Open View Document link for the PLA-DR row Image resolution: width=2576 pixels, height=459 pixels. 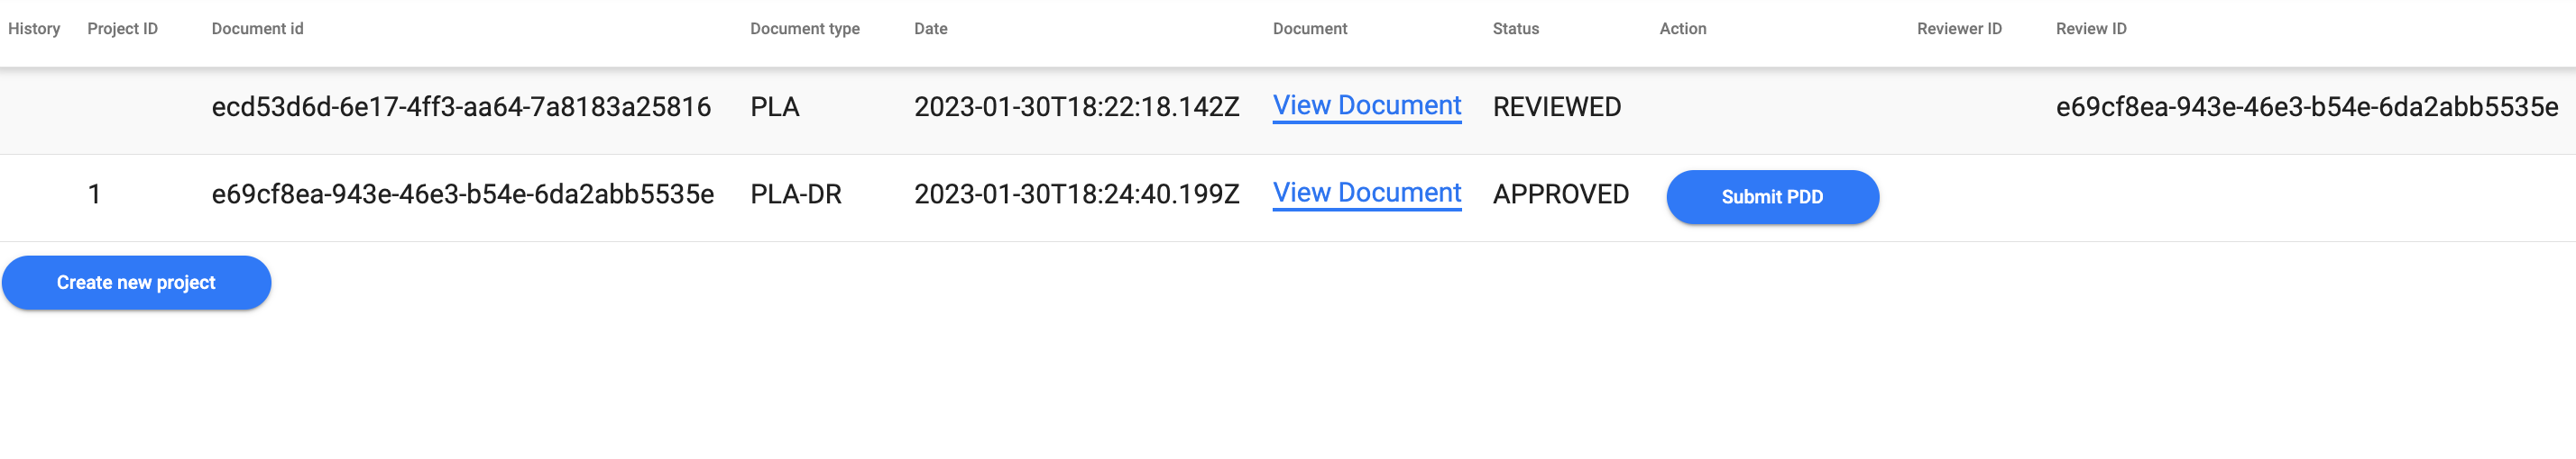(1366, 193)
